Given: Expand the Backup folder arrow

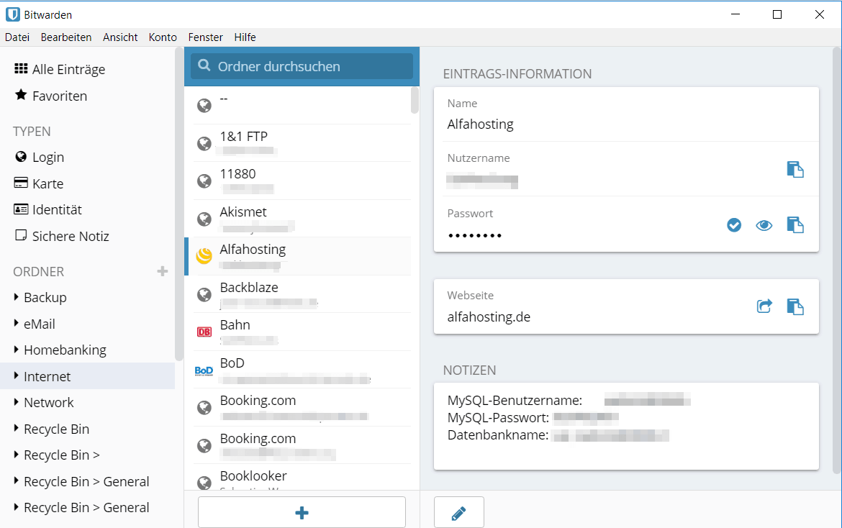Looking at the screenshot, I should [17, 297].
